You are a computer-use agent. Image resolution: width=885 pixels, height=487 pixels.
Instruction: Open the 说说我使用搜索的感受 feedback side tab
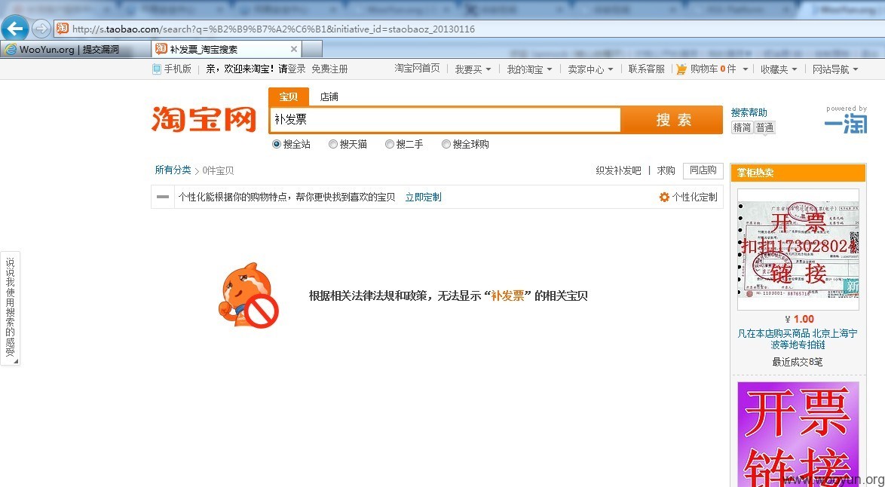pyautogui.click(x=10, y=308)
